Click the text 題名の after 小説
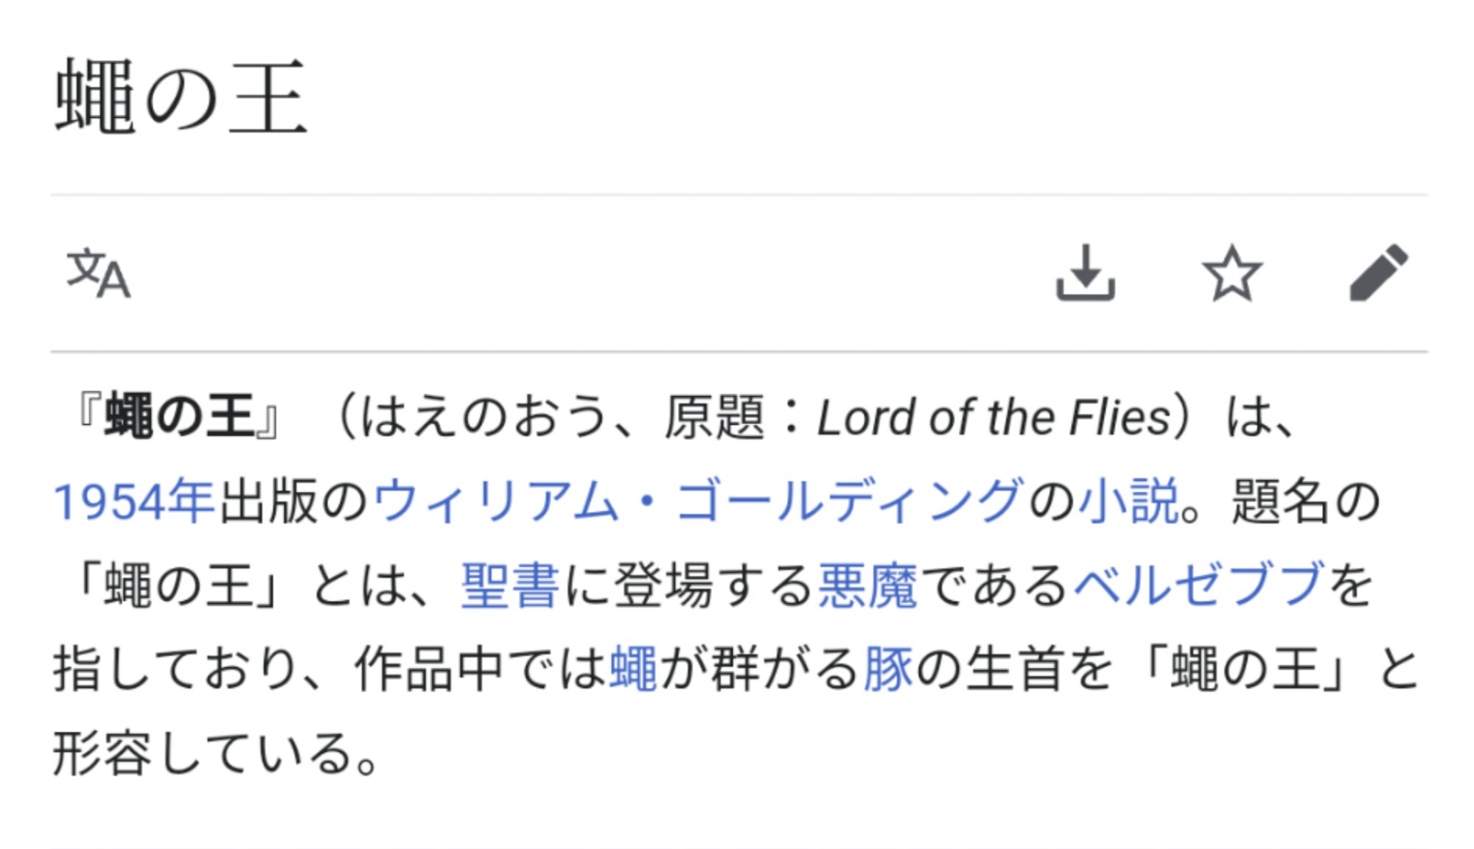 pos(1306,501)
